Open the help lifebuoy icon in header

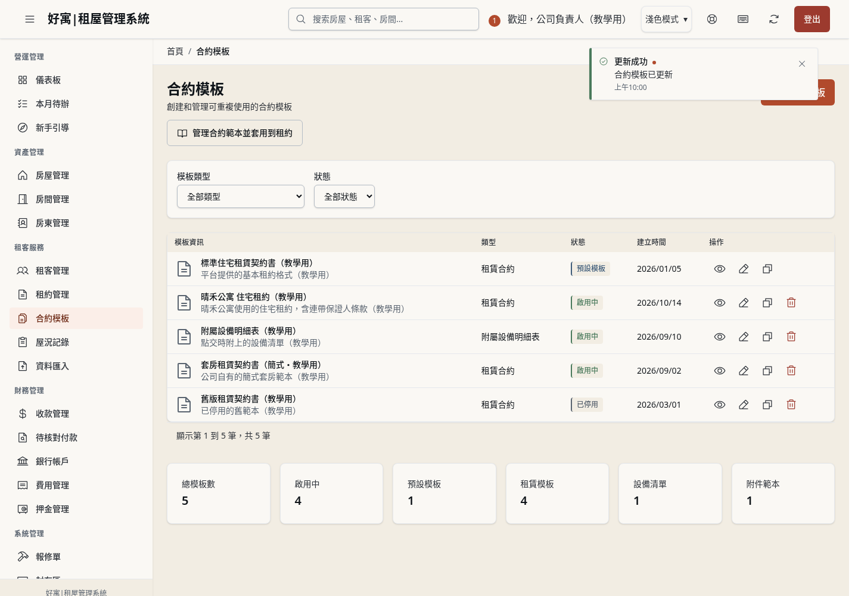712,19
